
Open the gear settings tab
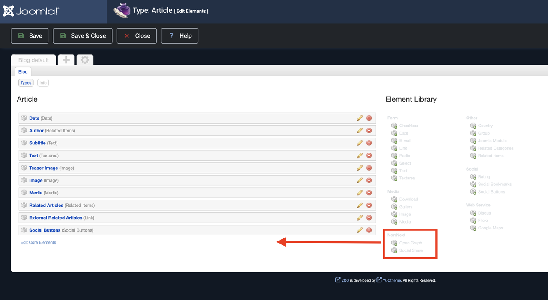pyautogui.click(x=85, y=60)
